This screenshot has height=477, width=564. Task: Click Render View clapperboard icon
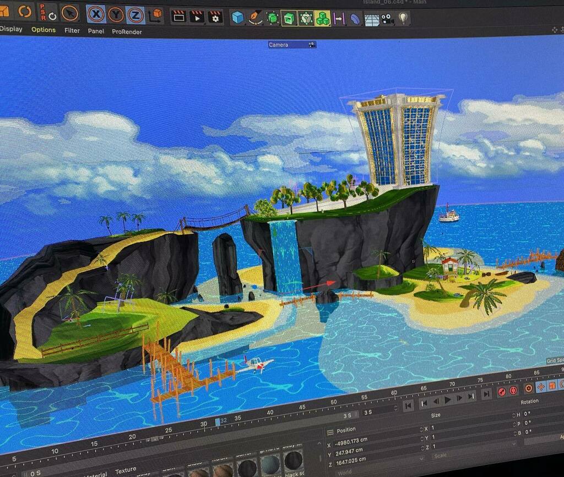click(x=178, y=17)
